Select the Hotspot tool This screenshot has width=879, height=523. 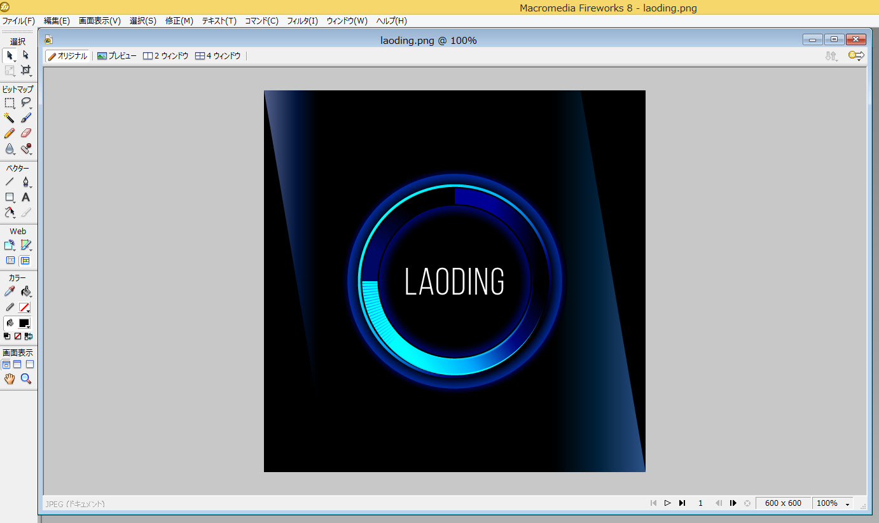click(10, 245)
